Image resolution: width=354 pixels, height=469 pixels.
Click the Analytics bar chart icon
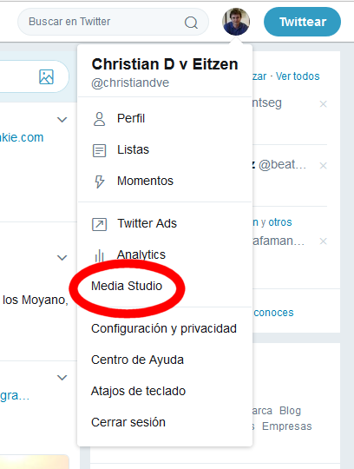tap(99, 255)
